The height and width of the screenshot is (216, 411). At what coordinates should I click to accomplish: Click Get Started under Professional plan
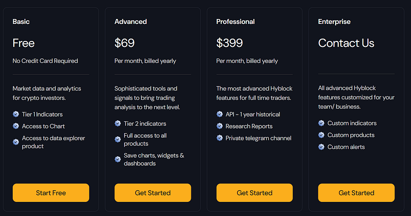click(x=254, y=193)
